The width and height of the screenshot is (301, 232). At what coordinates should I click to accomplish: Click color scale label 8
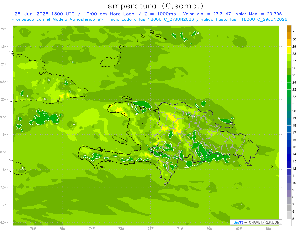pyautogui.click(x=293, y=197)
